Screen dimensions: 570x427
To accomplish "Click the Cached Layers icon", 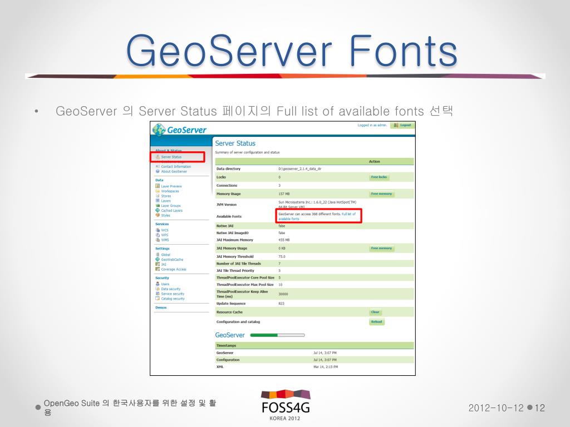I will [x=158, y=210].
